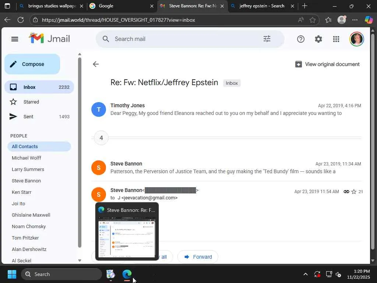Click the sidebar scroll-up arrow

tap(80, 55)
